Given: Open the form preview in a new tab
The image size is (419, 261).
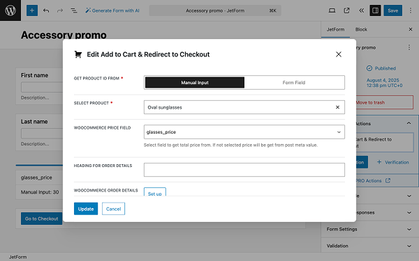Looking at the screenshot, I should click(x=346, y=10).
